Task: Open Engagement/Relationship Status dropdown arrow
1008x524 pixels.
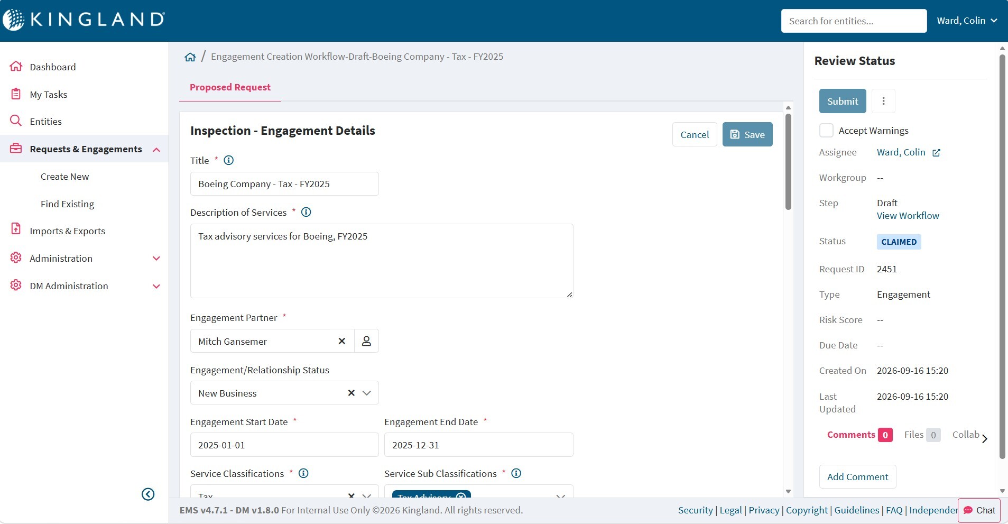Action: [x=367, y=393]
